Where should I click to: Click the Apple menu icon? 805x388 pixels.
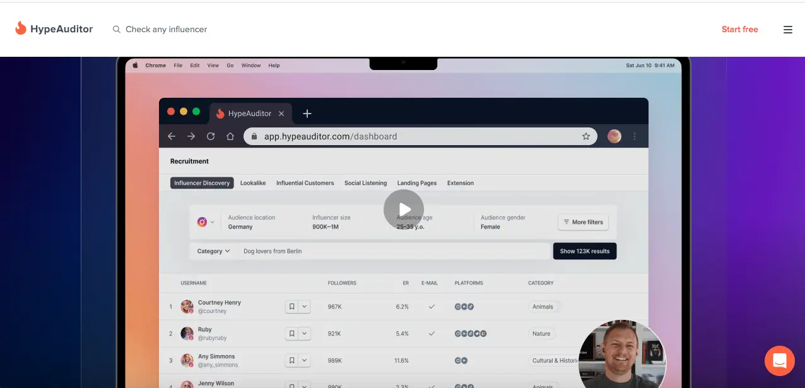point(135,65)
